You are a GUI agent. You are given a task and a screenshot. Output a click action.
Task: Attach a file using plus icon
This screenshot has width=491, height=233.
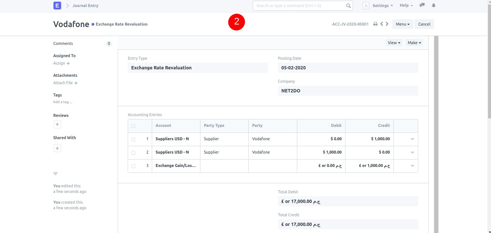(x=76, y=83)
